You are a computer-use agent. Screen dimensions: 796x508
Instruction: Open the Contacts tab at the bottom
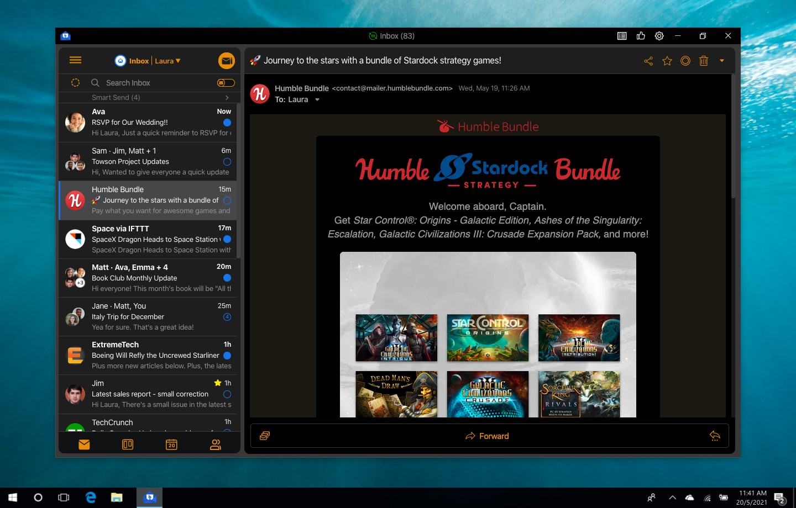pos(216,444)
